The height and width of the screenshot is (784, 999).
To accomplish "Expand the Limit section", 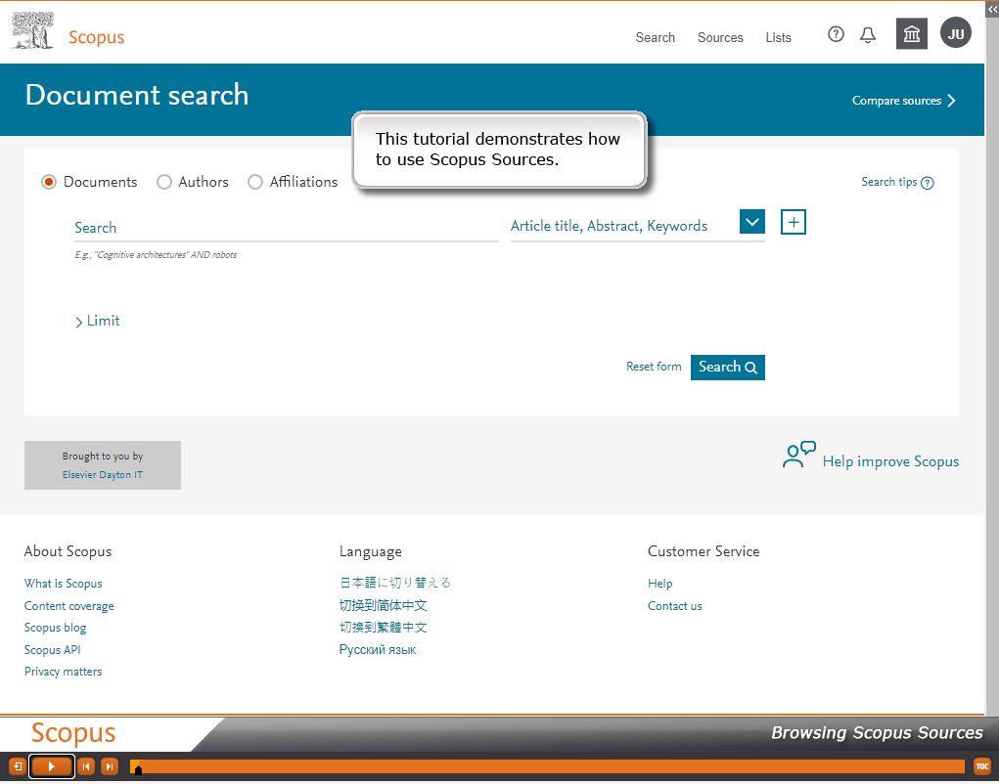I will click(x=97, y=321).
